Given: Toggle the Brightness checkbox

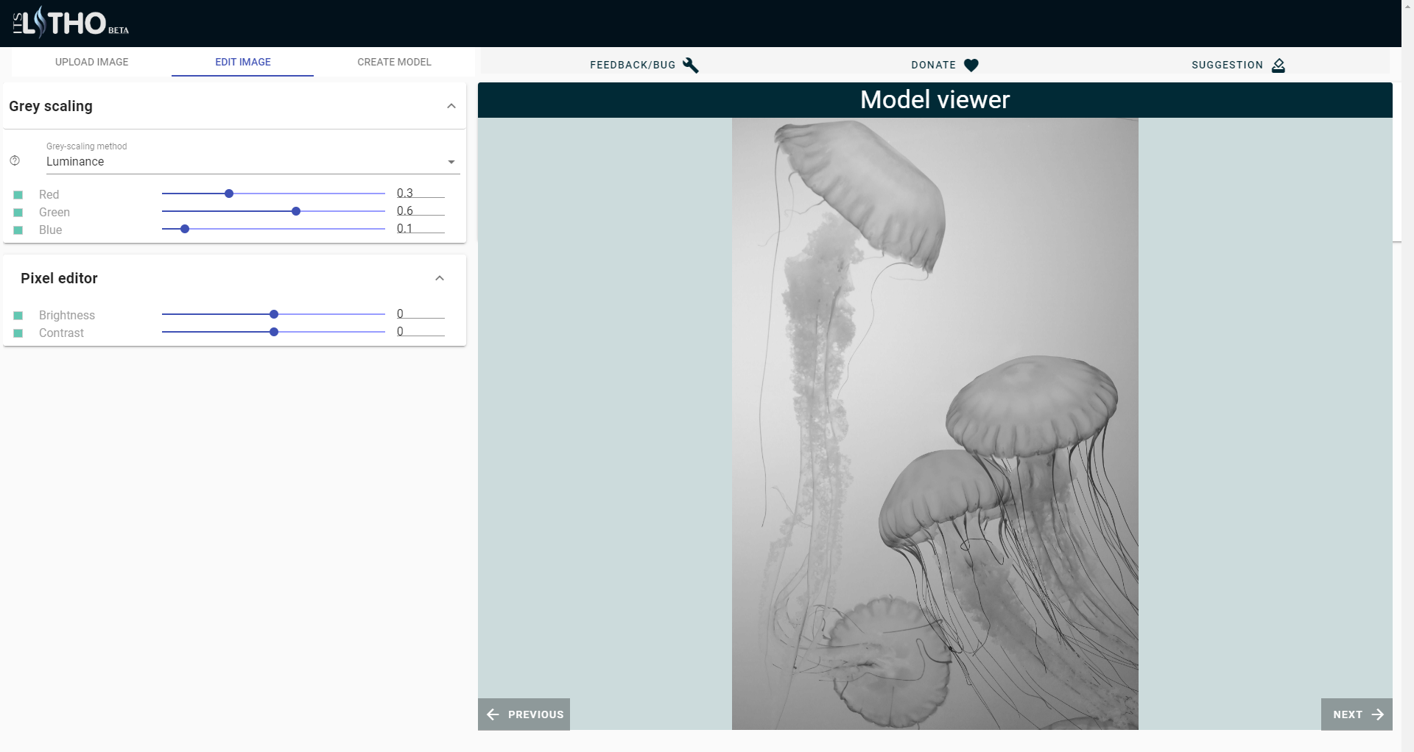Looking at the screenshot, I should click(x=18, y=316).
